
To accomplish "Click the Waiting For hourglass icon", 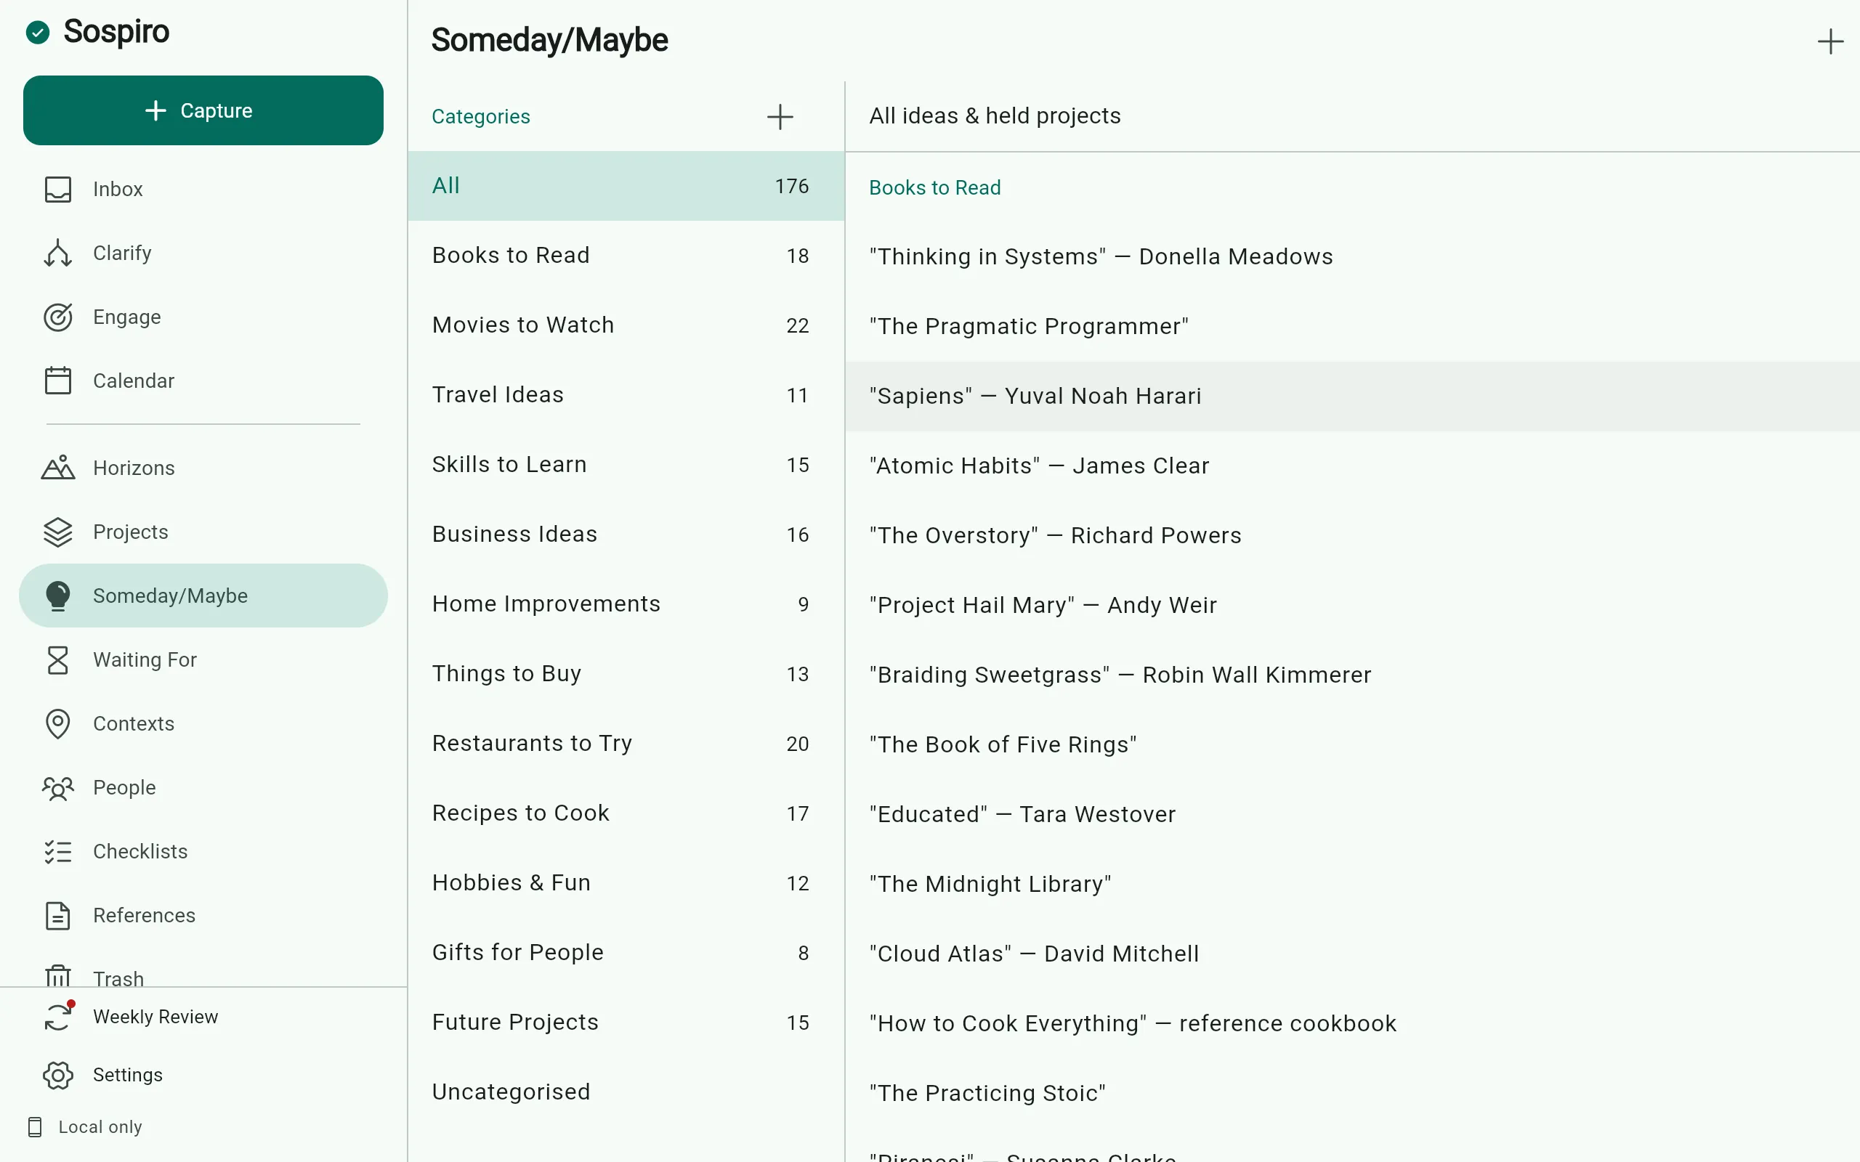I will tap(57, 659).
